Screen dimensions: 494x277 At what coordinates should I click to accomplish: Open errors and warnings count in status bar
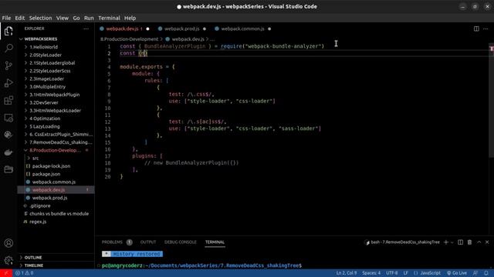(x=24, y=273)
